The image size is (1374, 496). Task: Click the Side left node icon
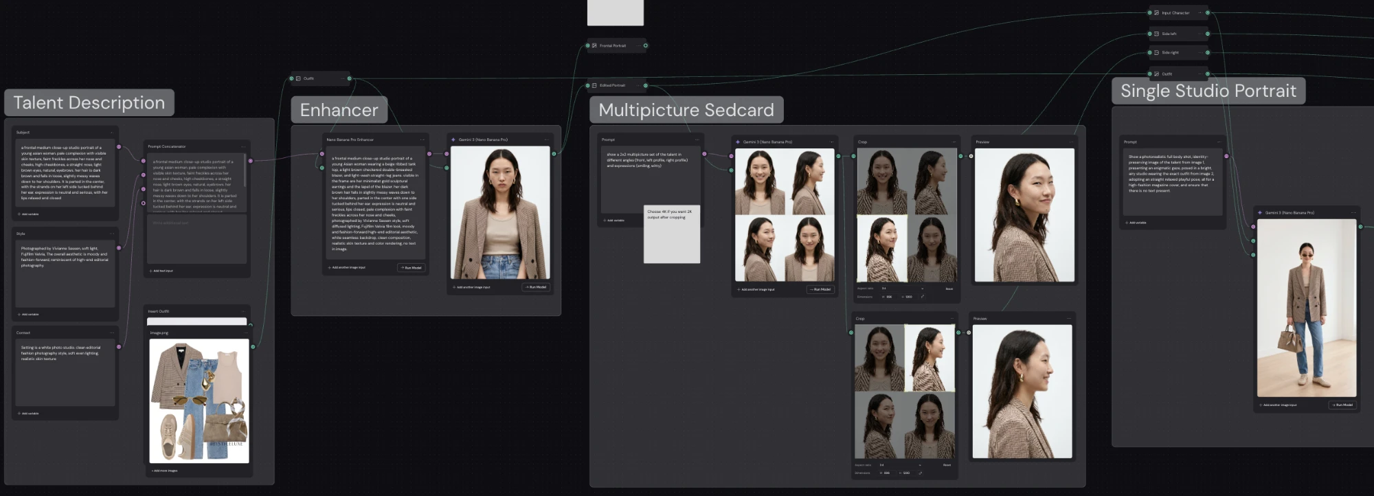pos(1156,34)
